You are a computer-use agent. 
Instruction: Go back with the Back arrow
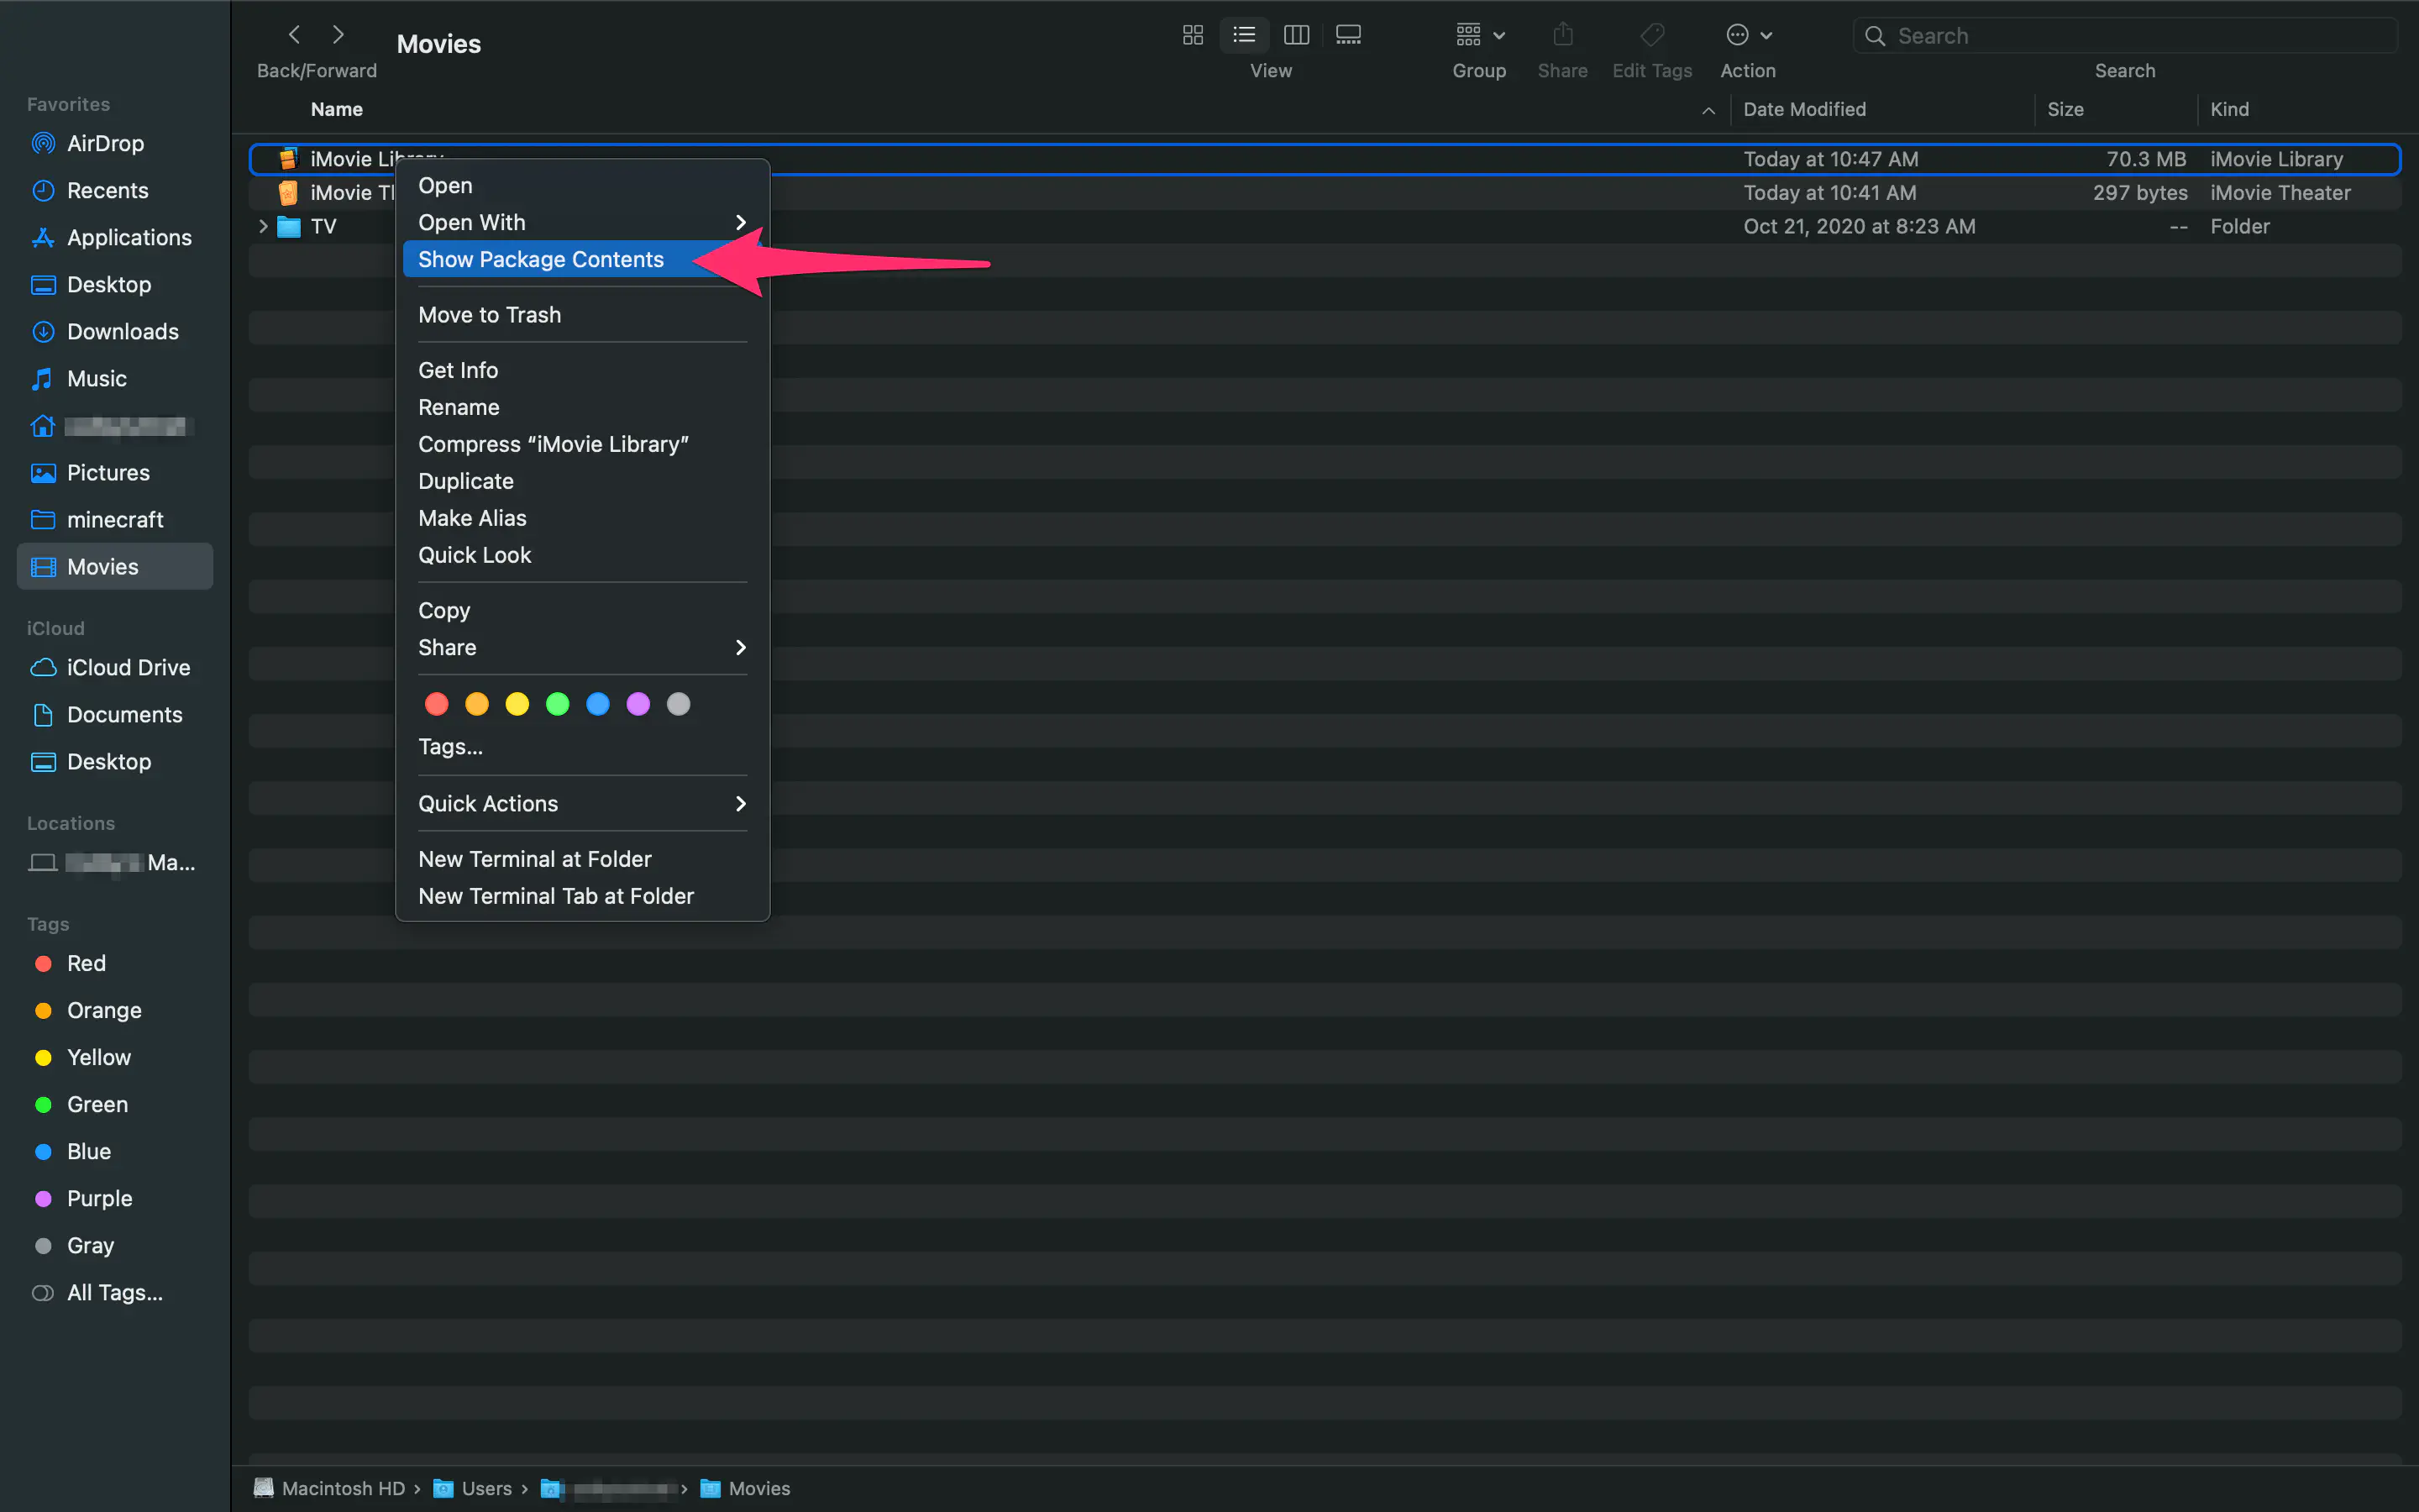(x=294, y=35)
